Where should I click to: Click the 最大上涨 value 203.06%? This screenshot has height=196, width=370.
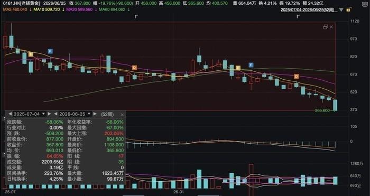(114, 134)
